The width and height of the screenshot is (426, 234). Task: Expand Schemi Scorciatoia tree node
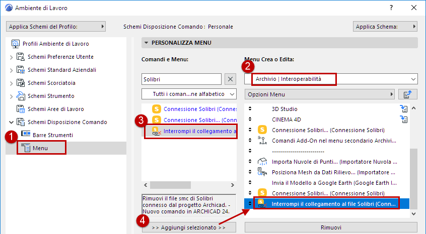[11, 83]
